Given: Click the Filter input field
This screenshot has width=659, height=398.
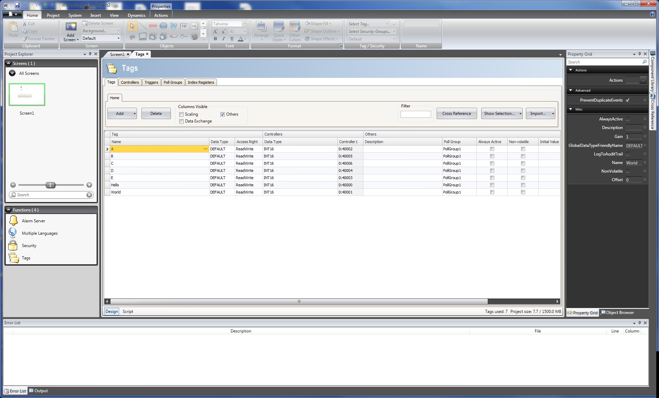Looking at the screenshot, I should pos(416,114).
